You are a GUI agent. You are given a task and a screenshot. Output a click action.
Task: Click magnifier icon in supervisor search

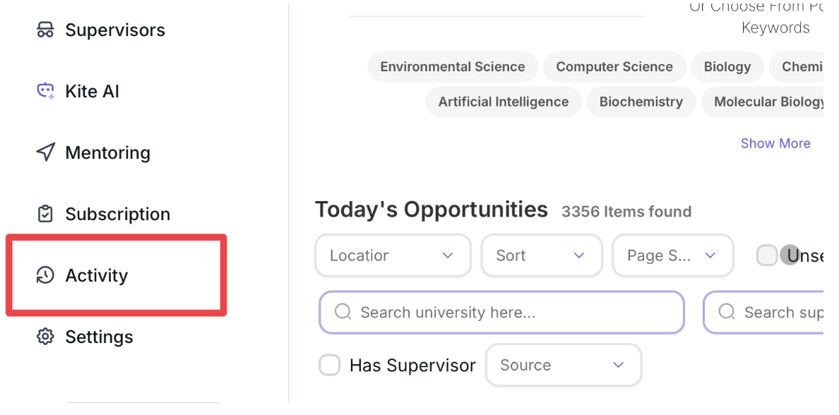click(727, 312)
